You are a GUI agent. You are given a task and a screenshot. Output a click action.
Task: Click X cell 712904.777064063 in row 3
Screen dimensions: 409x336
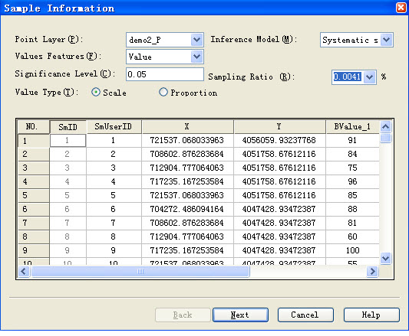(x=187, y=168)
